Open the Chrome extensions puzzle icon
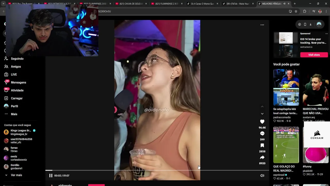This screenshot has height=186, width=330. 305,11
